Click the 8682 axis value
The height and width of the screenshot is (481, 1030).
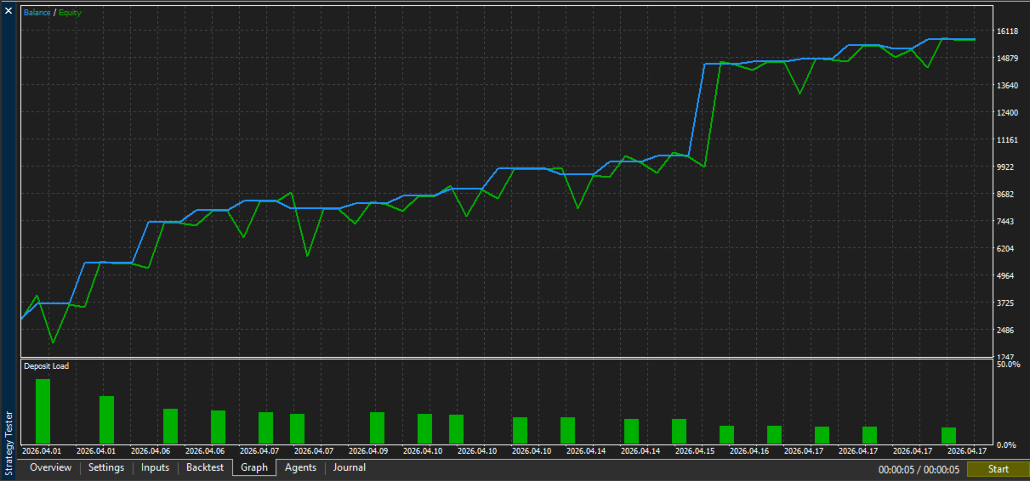[1007, 195]
